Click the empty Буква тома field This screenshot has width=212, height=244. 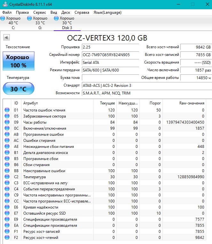click(x=110, y=78)
